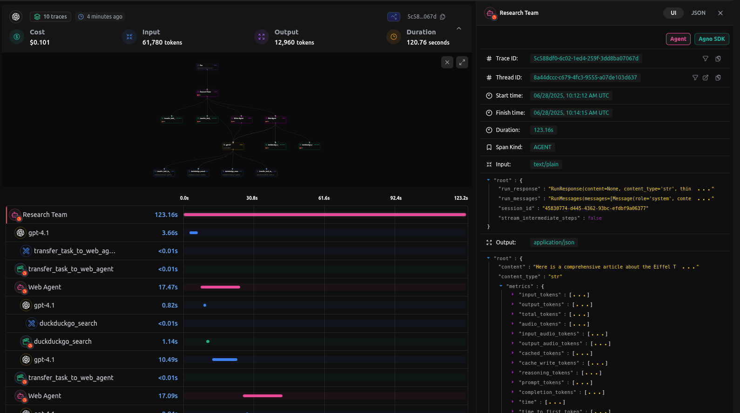The image size is (740, 413).
Task: Click the Agno SDK tag button
Action: click(712, 39)
